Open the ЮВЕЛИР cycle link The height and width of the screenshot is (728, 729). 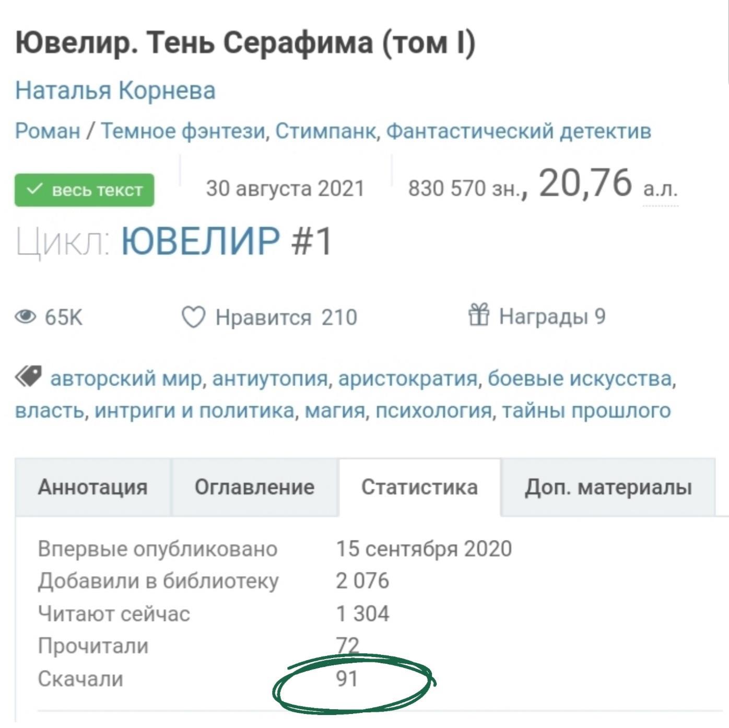coord(201,241)
